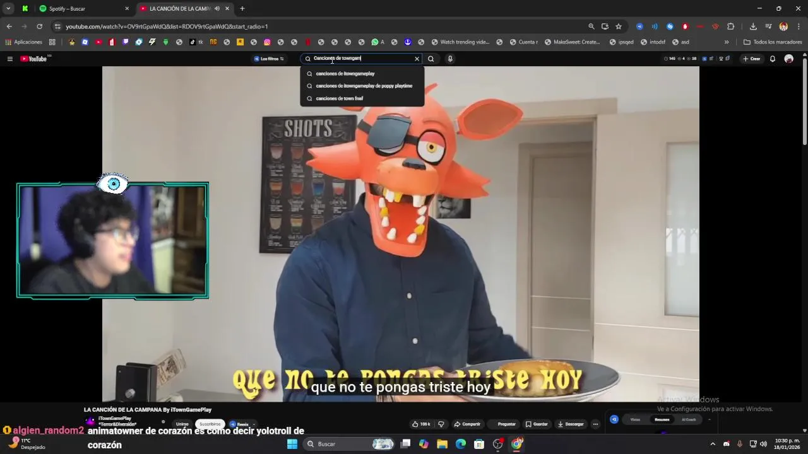Screen dimensions: 808x454
Task: Open the YouTube account avatar menu
Action: point(788,59)
